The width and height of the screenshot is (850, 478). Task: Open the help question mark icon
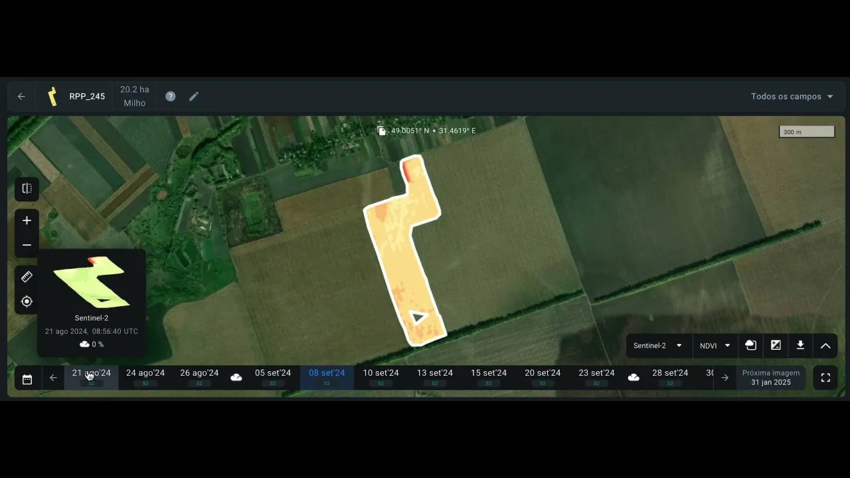pos(171,96)
